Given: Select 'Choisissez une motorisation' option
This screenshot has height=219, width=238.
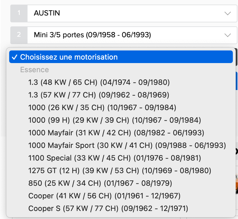Looking at the screenshot, I should (x=69, y=57).
